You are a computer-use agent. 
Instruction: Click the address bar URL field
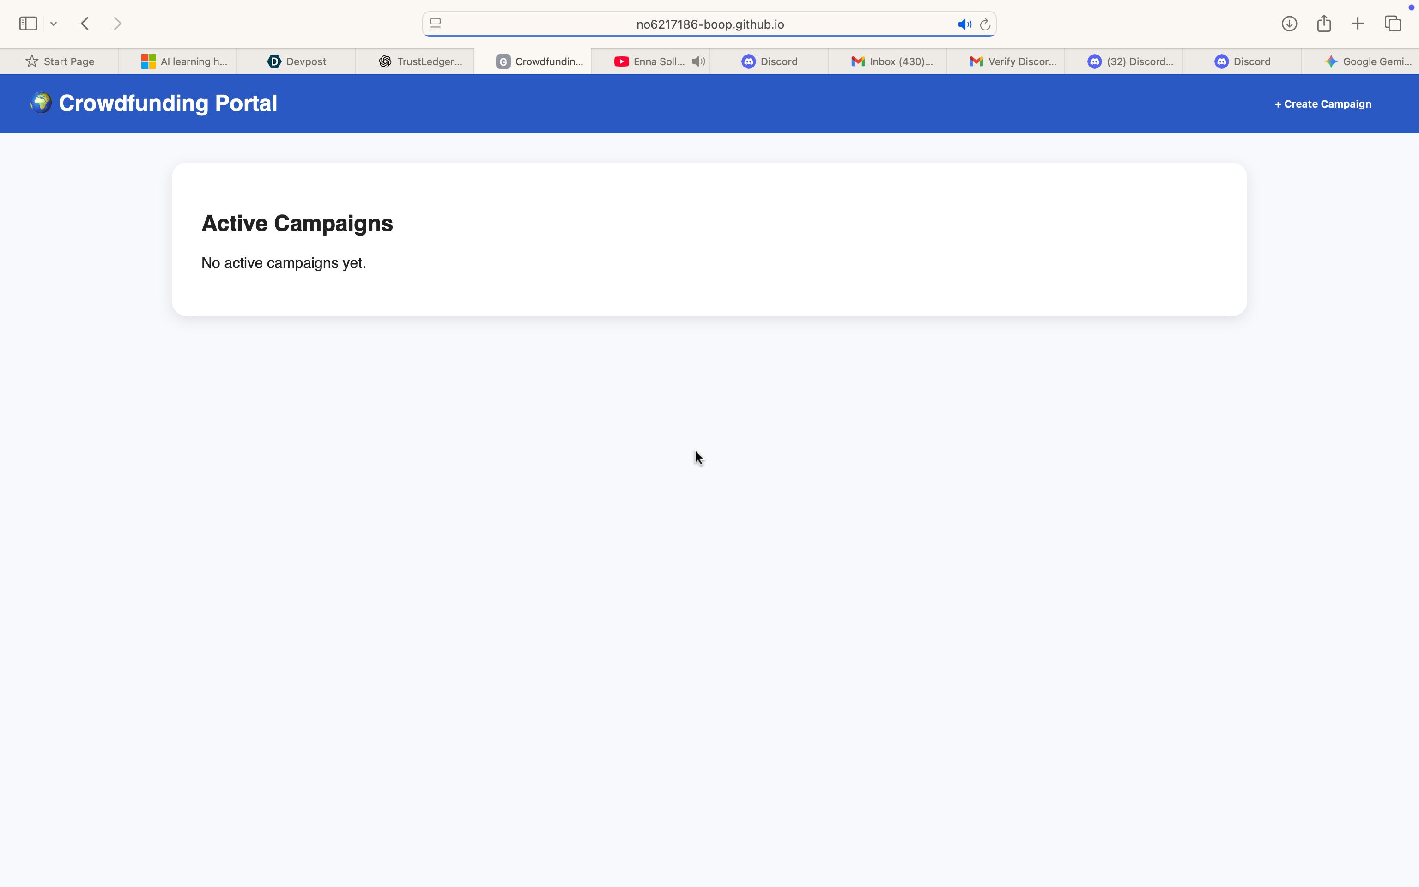pyautogui.click(x=709, y=24)
